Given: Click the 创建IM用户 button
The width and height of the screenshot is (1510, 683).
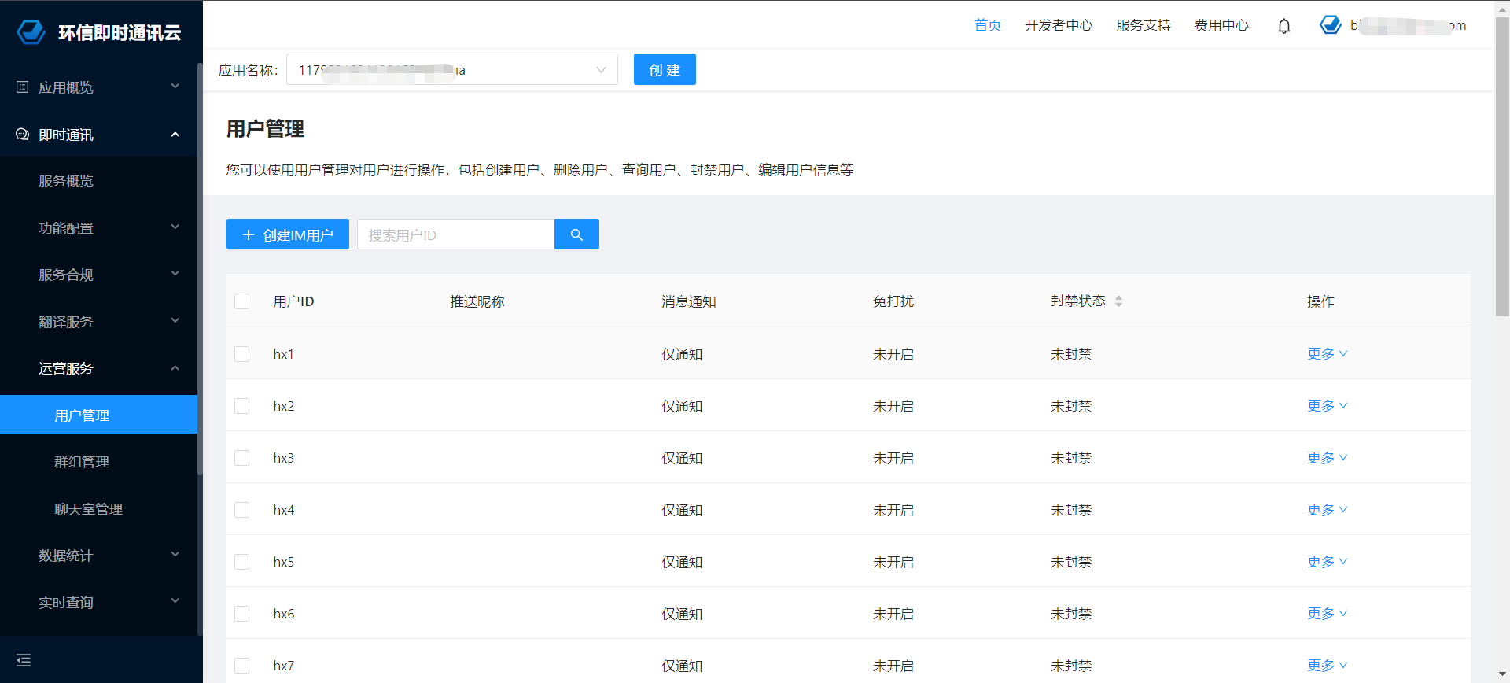Looking at the screenshot, I should (x=288, y=234).
